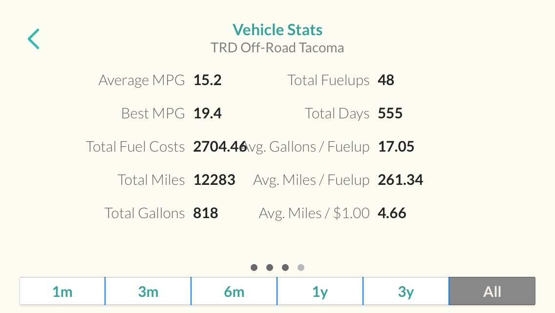Tap the Total Fuelups value 48
Image resolution: width=555 pixels, height=313 pixels.
point(386,80)
